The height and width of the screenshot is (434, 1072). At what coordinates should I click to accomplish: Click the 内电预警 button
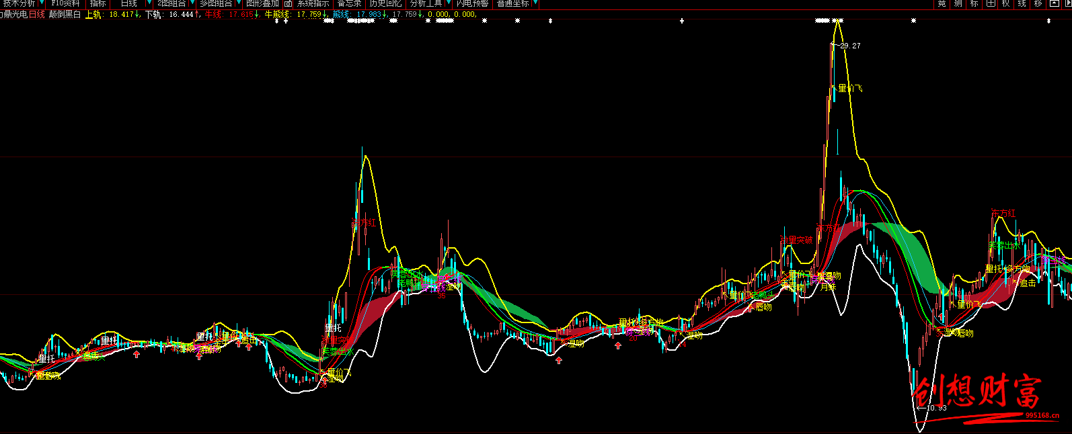473,3
